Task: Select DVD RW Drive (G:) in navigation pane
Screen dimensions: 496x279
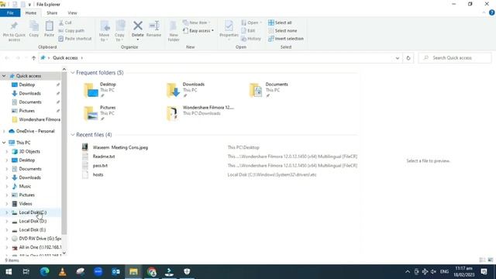Action: click(x=40, y=239)
